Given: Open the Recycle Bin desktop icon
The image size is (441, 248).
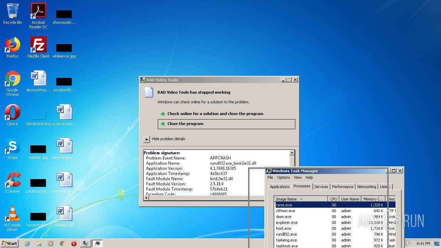Looking at the screenshot, I should [12, 14].
